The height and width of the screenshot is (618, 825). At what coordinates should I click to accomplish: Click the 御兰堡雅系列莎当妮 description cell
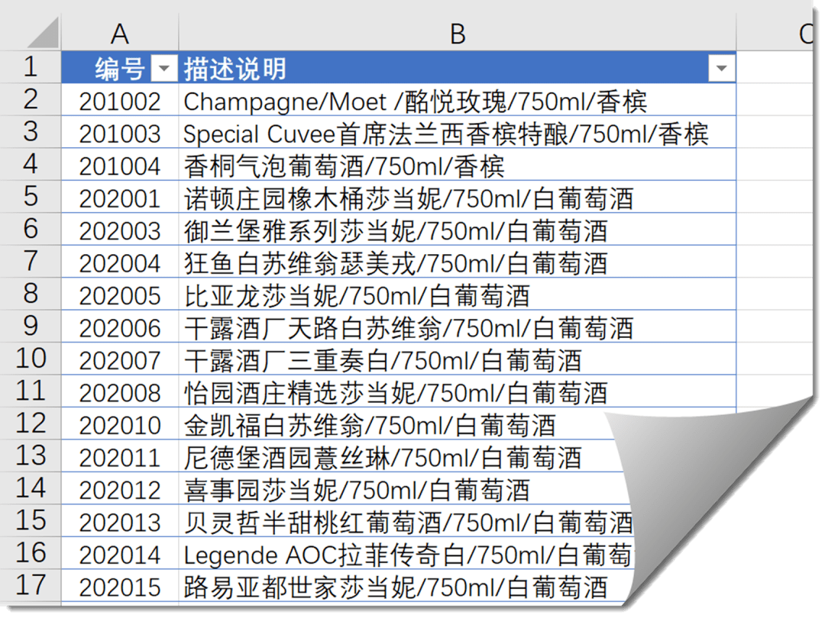(458, 230)
